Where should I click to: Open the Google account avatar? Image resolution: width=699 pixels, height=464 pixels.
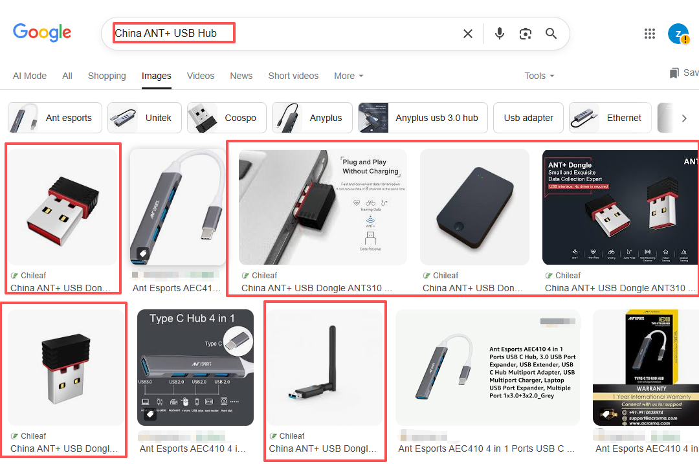click(678, 34)
